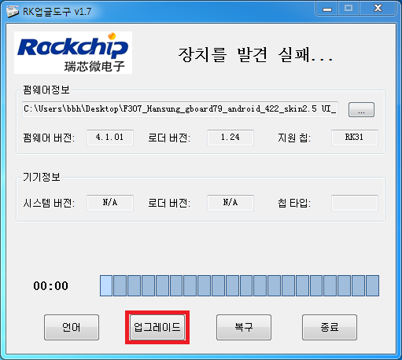Click the 시스템 버전 N/A field
The height and width of the screenshot is (360, 402).
click(110, 203)
